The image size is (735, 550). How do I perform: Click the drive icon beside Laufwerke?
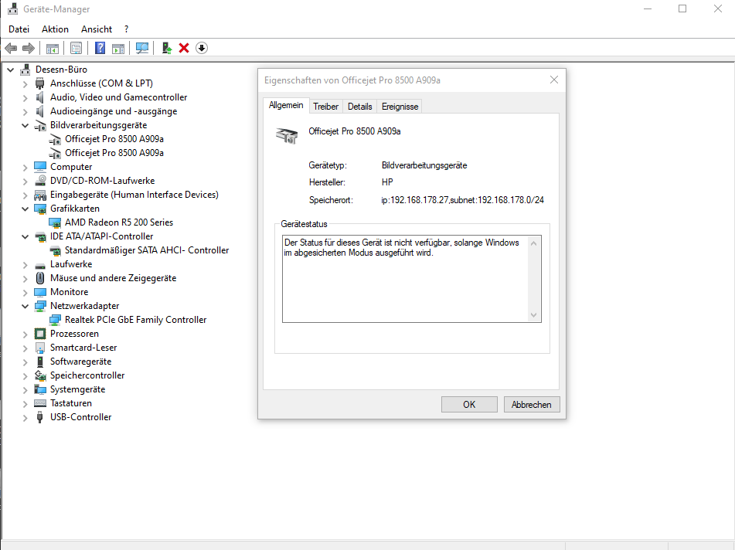click(40, 265)
